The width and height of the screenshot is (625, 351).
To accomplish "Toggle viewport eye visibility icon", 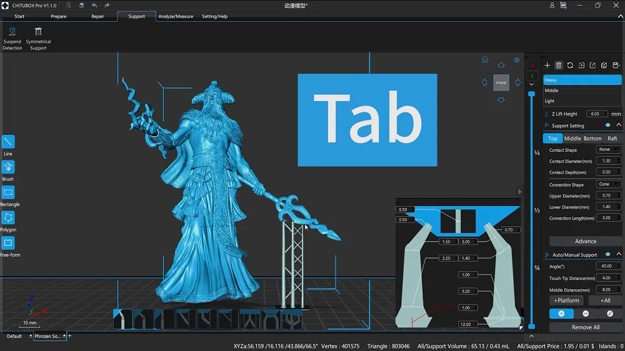I will pyautogui.click(x=517, y=60).
